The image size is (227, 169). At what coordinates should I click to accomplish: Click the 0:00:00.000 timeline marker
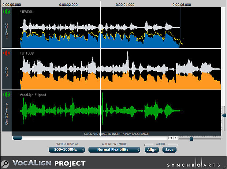click(x=12, y=5)
